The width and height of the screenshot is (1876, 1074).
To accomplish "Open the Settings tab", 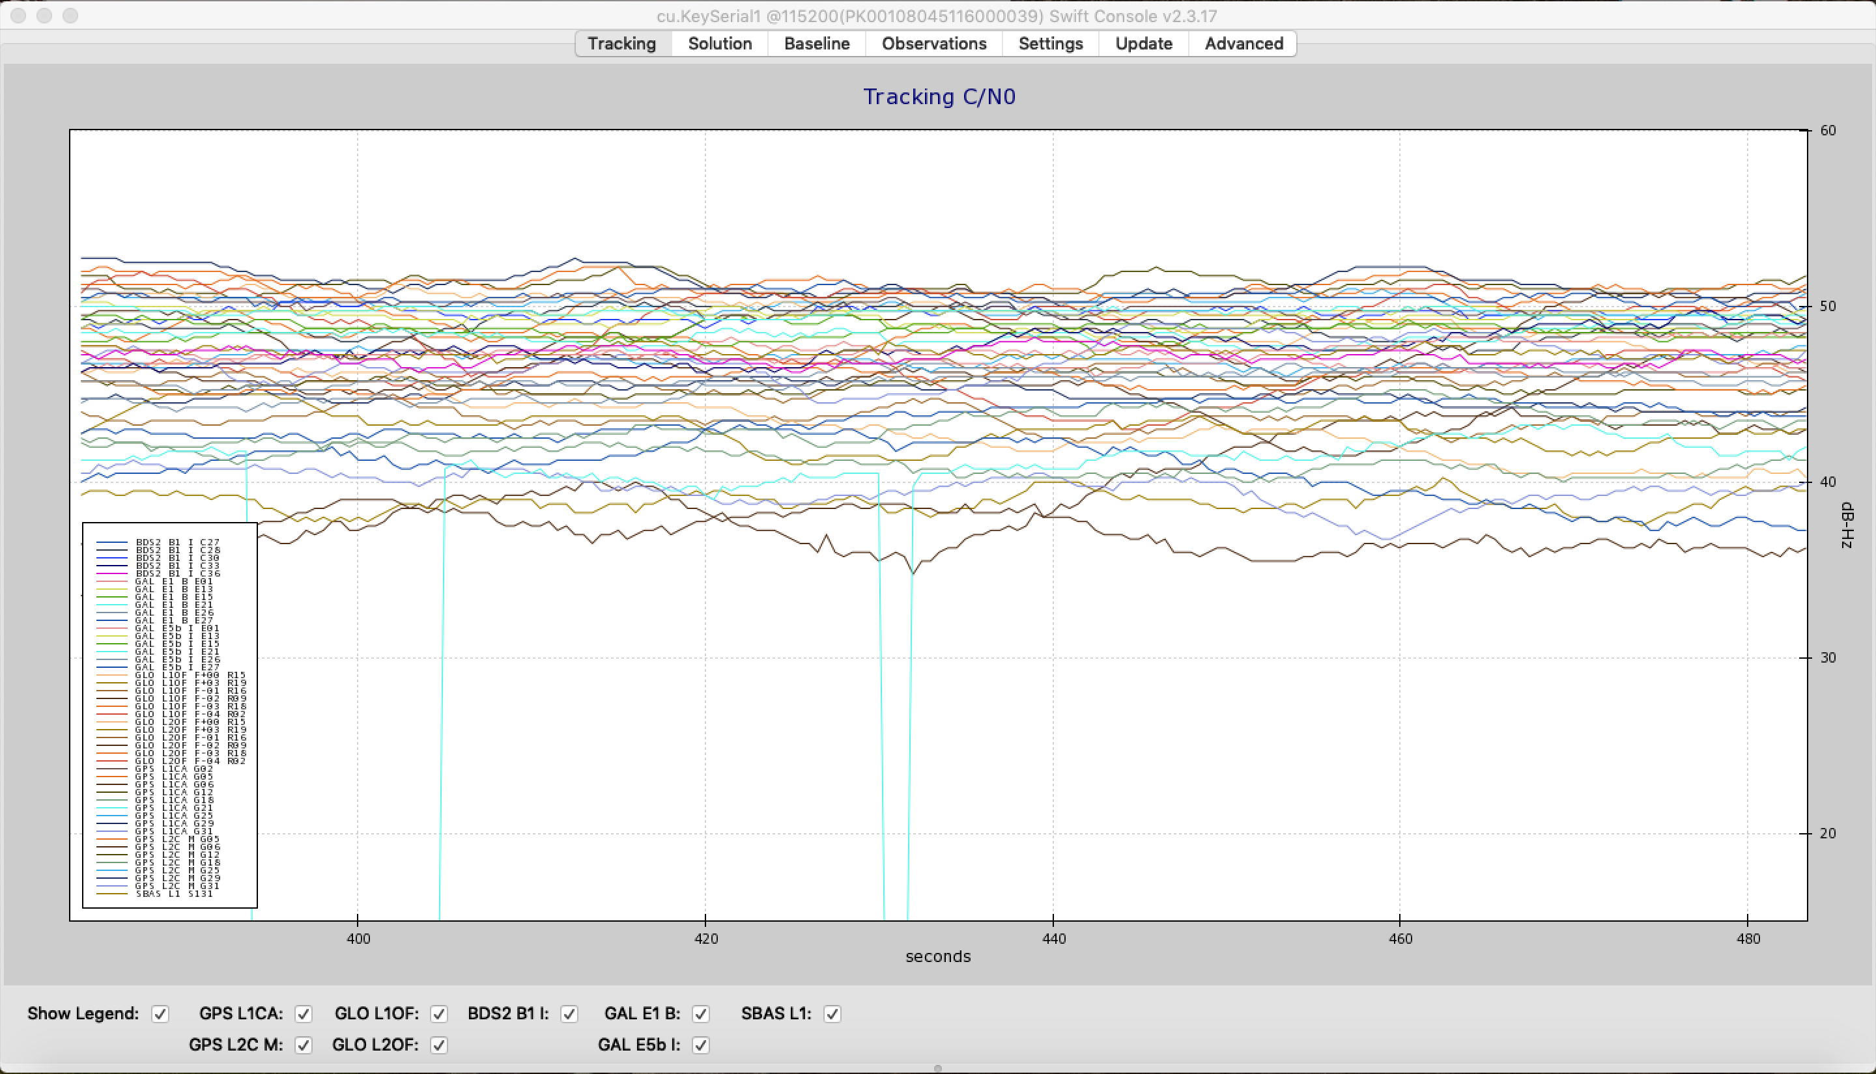I will (1050, 44).
